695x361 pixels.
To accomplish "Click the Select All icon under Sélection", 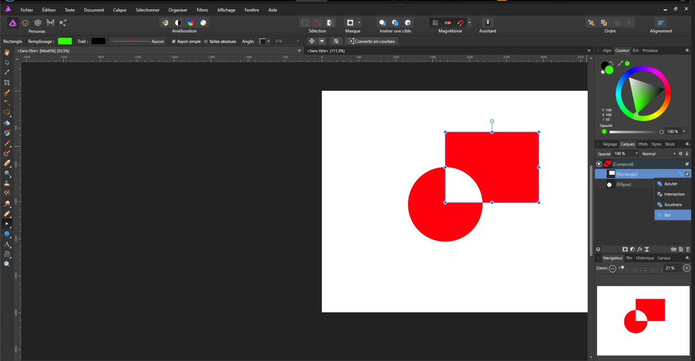I will click(x=305, y=23).
